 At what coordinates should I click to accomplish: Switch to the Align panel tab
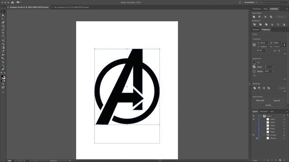266,9
